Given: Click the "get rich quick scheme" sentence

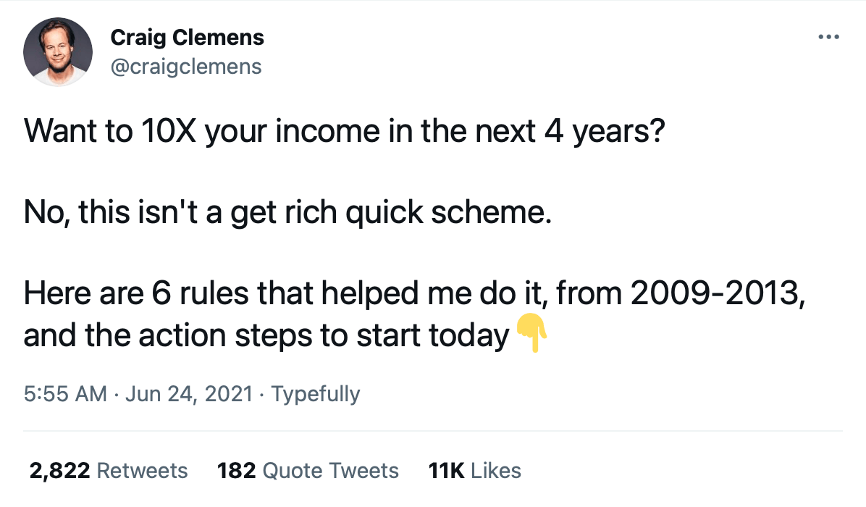Looking at the screenshot, I should click(390, 212).
